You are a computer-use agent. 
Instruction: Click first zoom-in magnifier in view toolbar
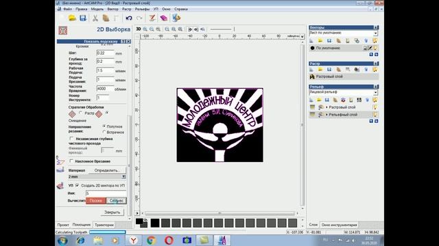click(145, 29)
